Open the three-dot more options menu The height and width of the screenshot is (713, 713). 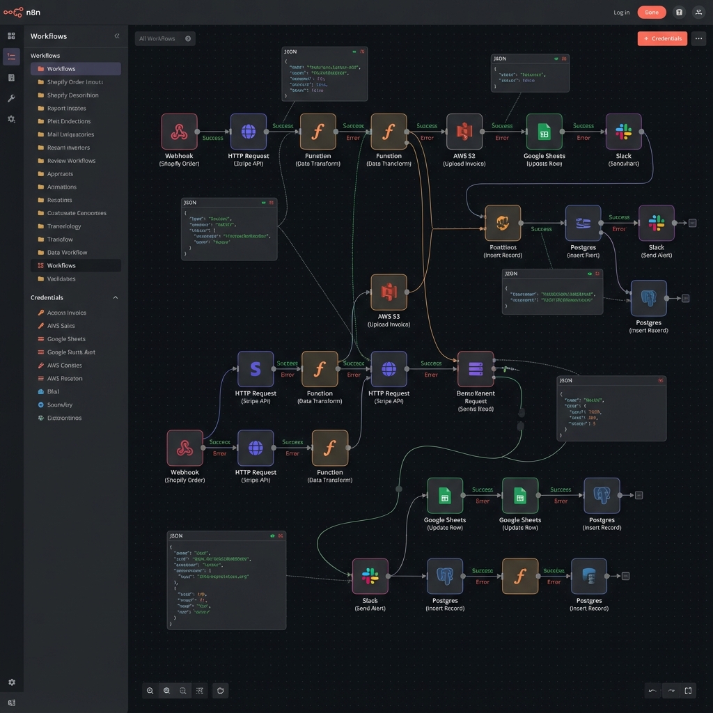[699, 39]
